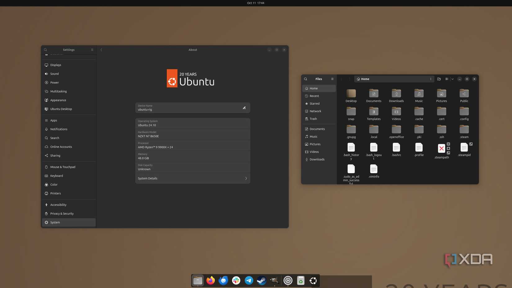The height and width of the screenshot is (288, 512).
Task: Click the new tab icon in Files
Action: tap(439, 79)
